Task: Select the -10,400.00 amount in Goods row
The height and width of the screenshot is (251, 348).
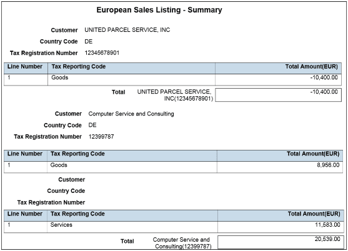Action: pos(324,77)
